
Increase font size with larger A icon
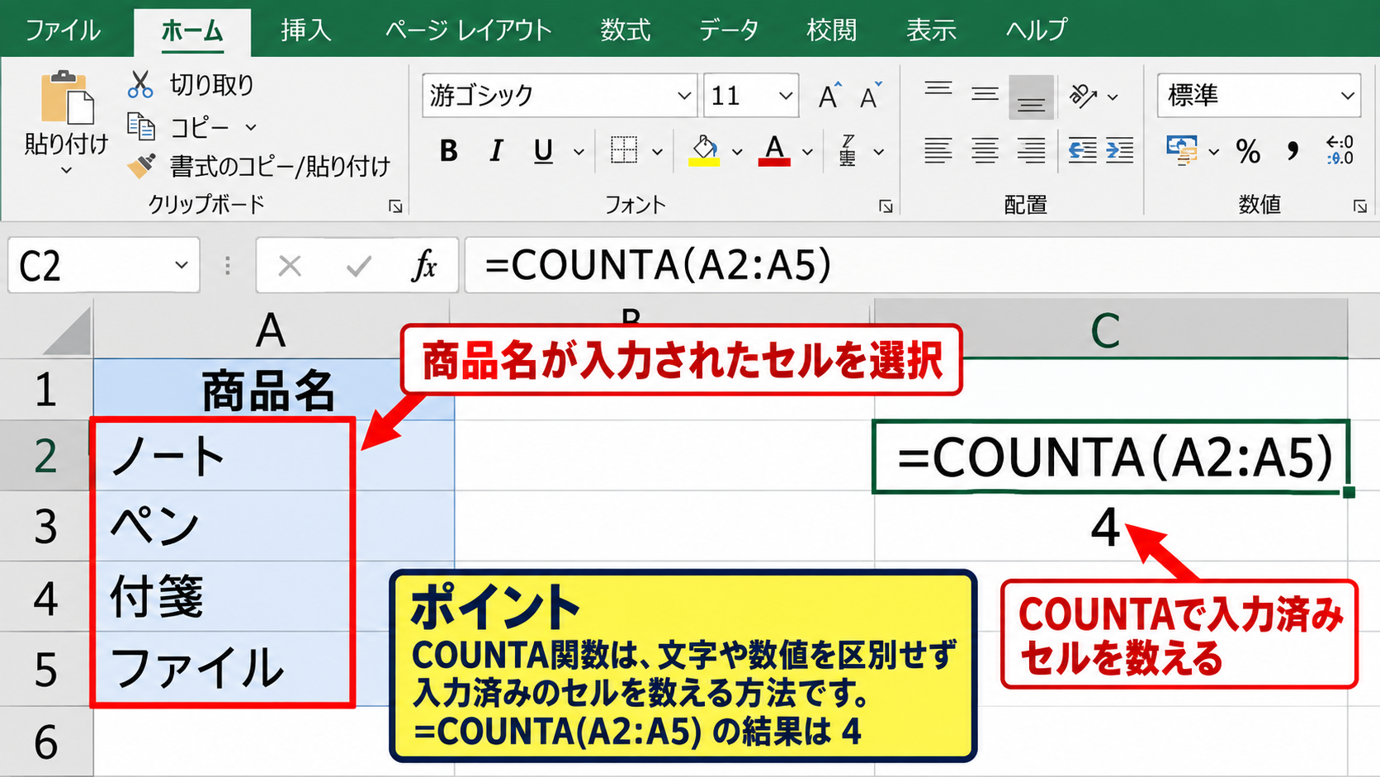(x=829, y=96)
